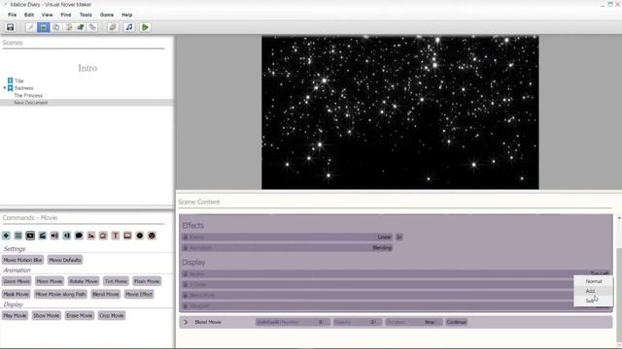The width and height of the screenshot is (622, 349).
Task: Add the Erase Movie command
Action: [80, 316]
